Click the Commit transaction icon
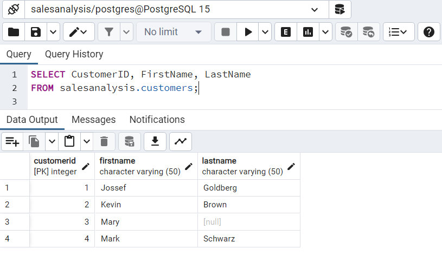 346,32
